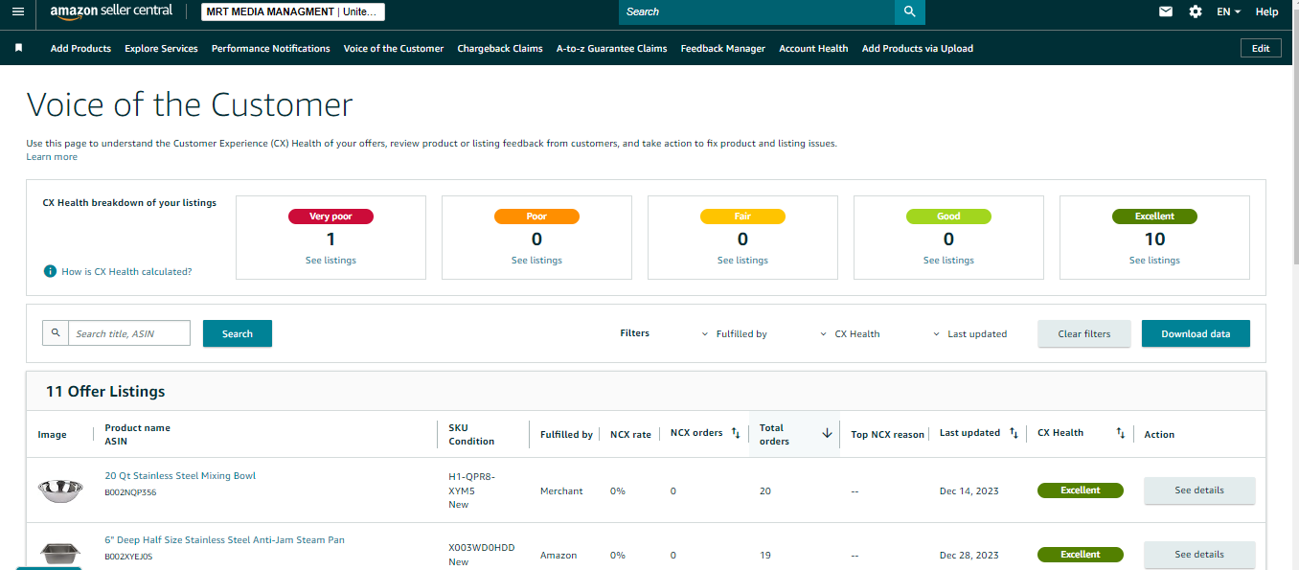Open Account Health menu item
The width and height of the screenshot is (1299, 570).
[x=813, y=48]
